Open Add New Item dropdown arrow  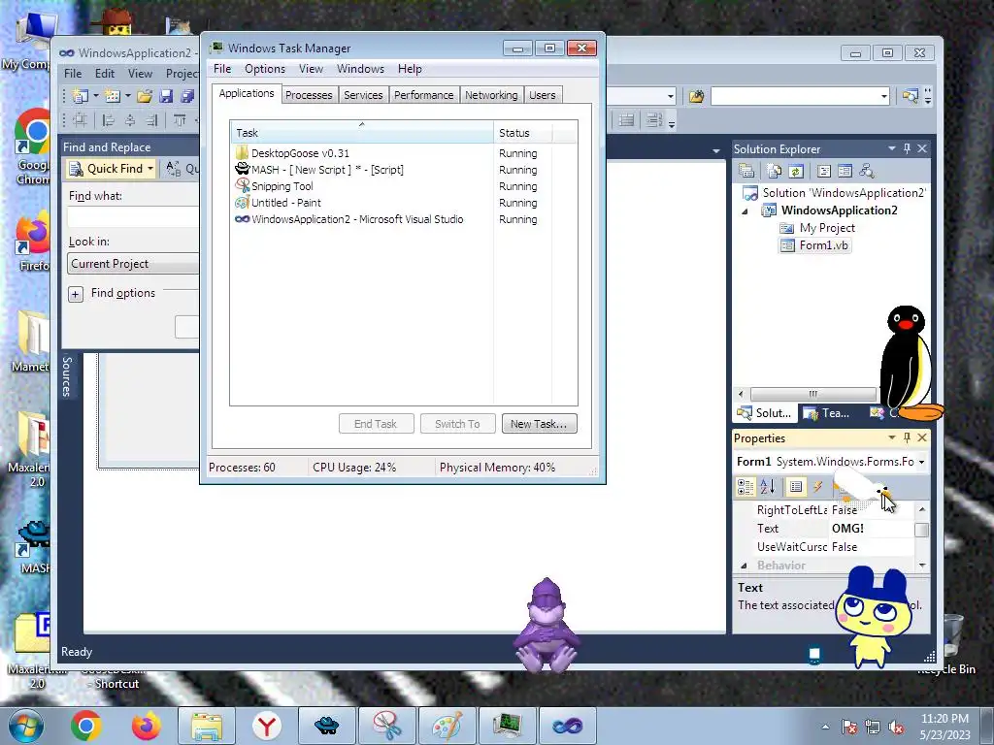(128, 96)
